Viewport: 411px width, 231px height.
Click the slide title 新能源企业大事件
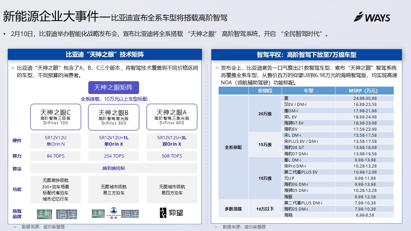(51, 16)
